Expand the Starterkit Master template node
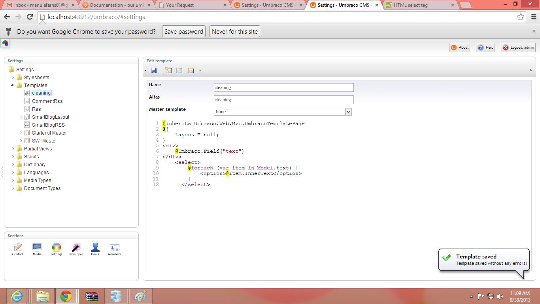The width and height of the screenshot is (540, 304). [21, 133]
